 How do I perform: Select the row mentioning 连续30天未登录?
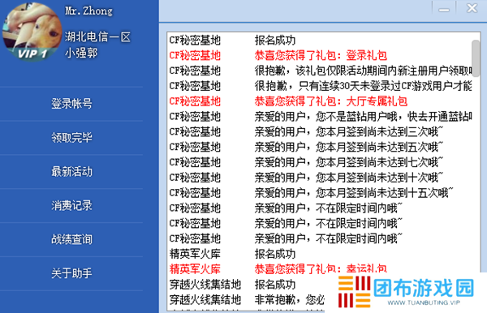320,86
